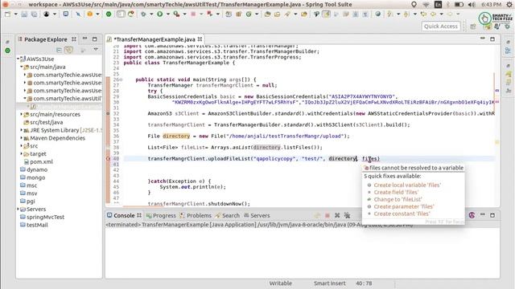
Task: Click the web browser globe toolbar icon
Action: pyautogui.click(x=377, y=14)
